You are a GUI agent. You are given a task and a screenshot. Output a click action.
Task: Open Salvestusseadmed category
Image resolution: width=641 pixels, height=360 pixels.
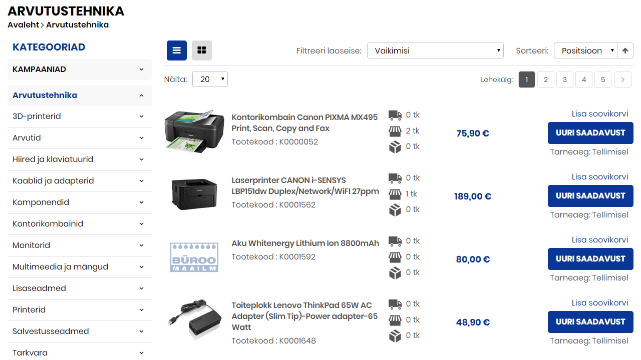pyautogui.click(x=51, y=331)
